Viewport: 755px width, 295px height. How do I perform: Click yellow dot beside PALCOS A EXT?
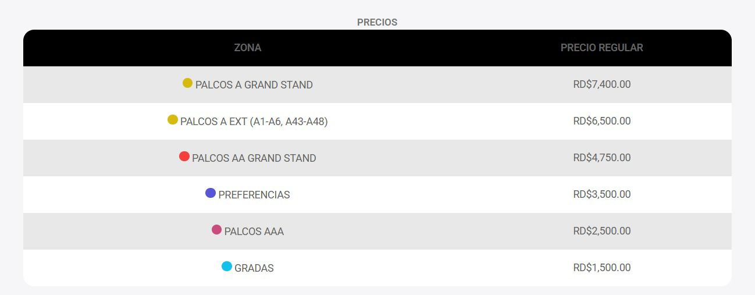click(x=172, y=120)
